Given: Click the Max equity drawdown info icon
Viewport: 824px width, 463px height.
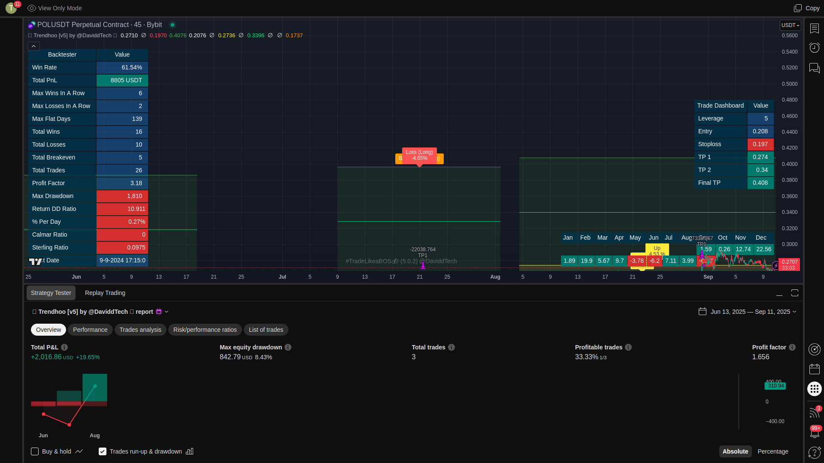Looking at the screenshot, I should coord(288,347).
